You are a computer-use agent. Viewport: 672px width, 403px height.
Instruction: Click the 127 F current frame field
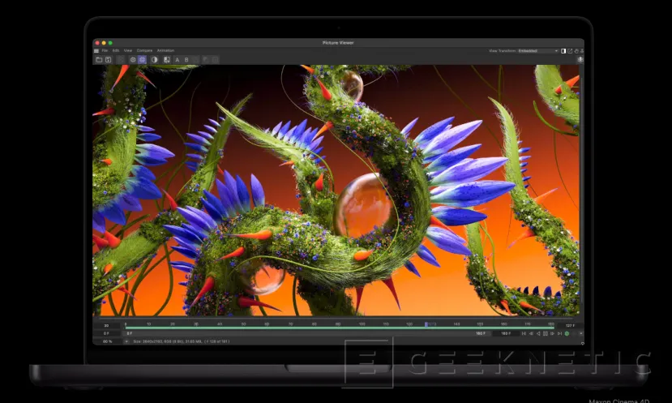(570, 325)
